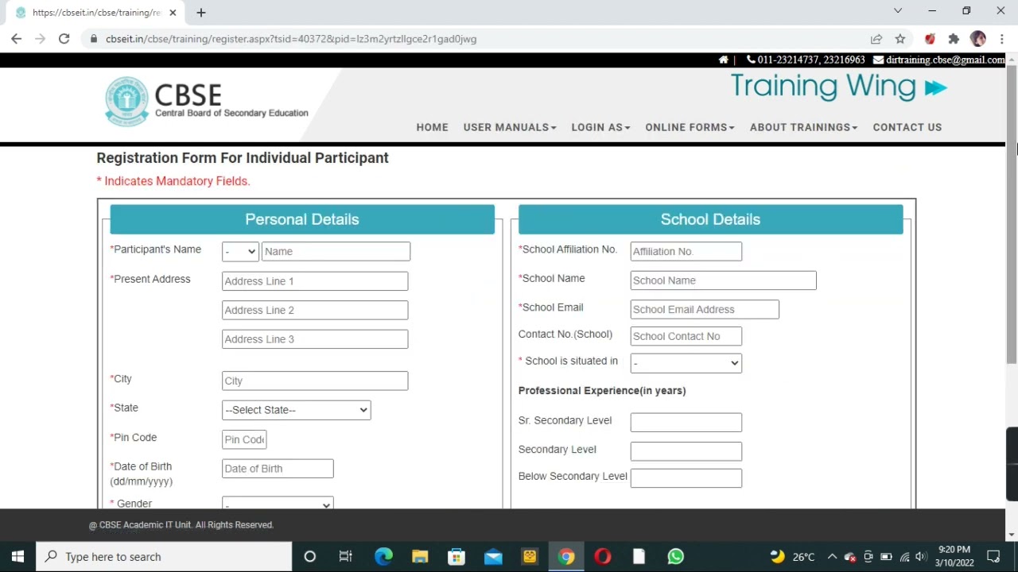Click the browser address bar URL
Screen dimensions: 1018x572
(x=291, y=38)
